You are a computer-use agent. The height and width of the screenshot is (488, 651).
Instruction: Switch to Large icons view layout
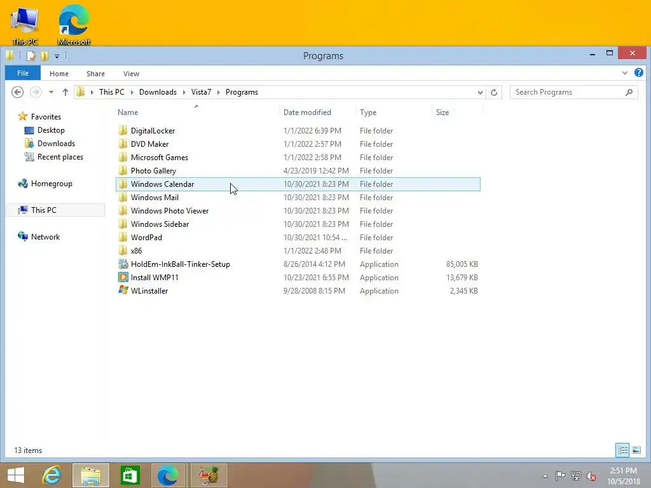coord(636,450)
